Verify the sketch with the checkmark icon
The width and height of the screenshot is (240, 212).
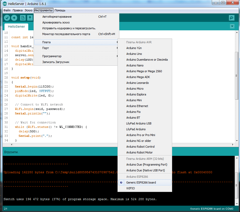[7, 18]
